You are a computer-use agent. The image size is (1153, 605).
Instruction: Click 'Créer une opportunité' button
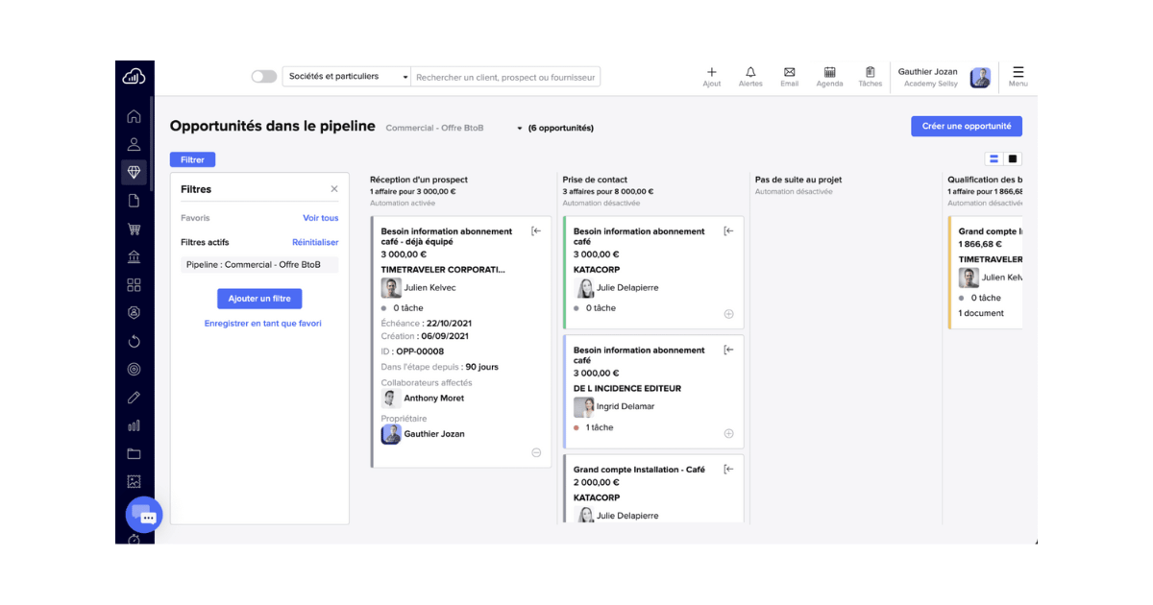(x=967, y=126)
